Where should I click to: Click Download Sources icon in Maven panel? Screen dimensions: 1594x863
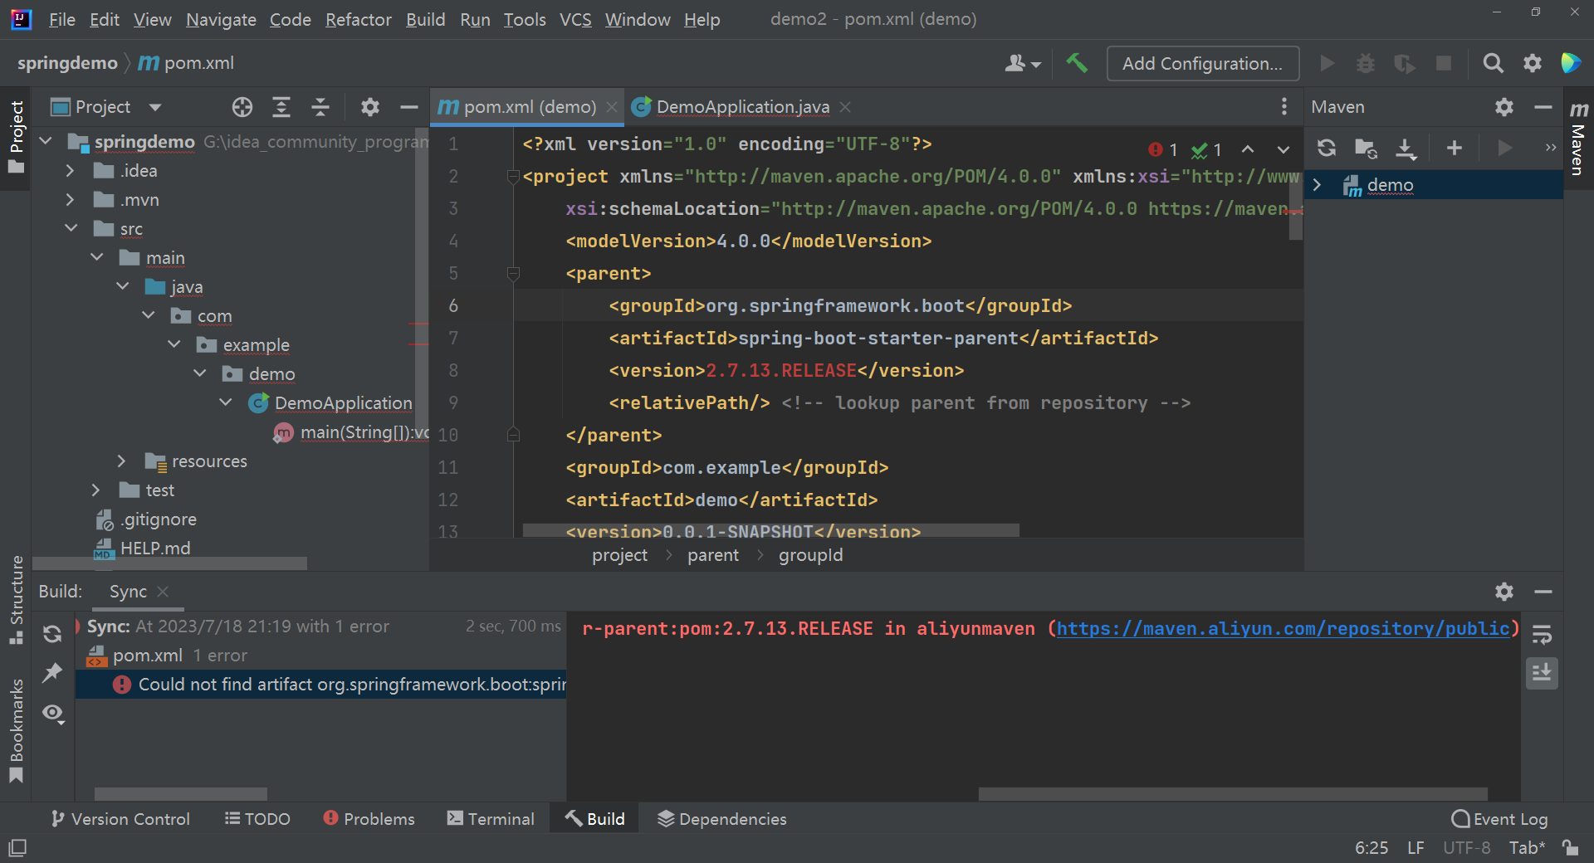pyautogui.click(x=1406, y=148)
